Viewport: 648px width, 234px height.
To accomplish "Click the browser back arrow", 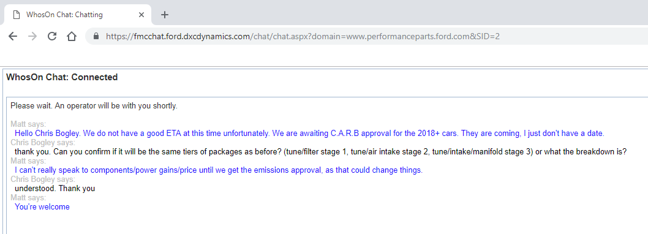I will click(13, 36).
